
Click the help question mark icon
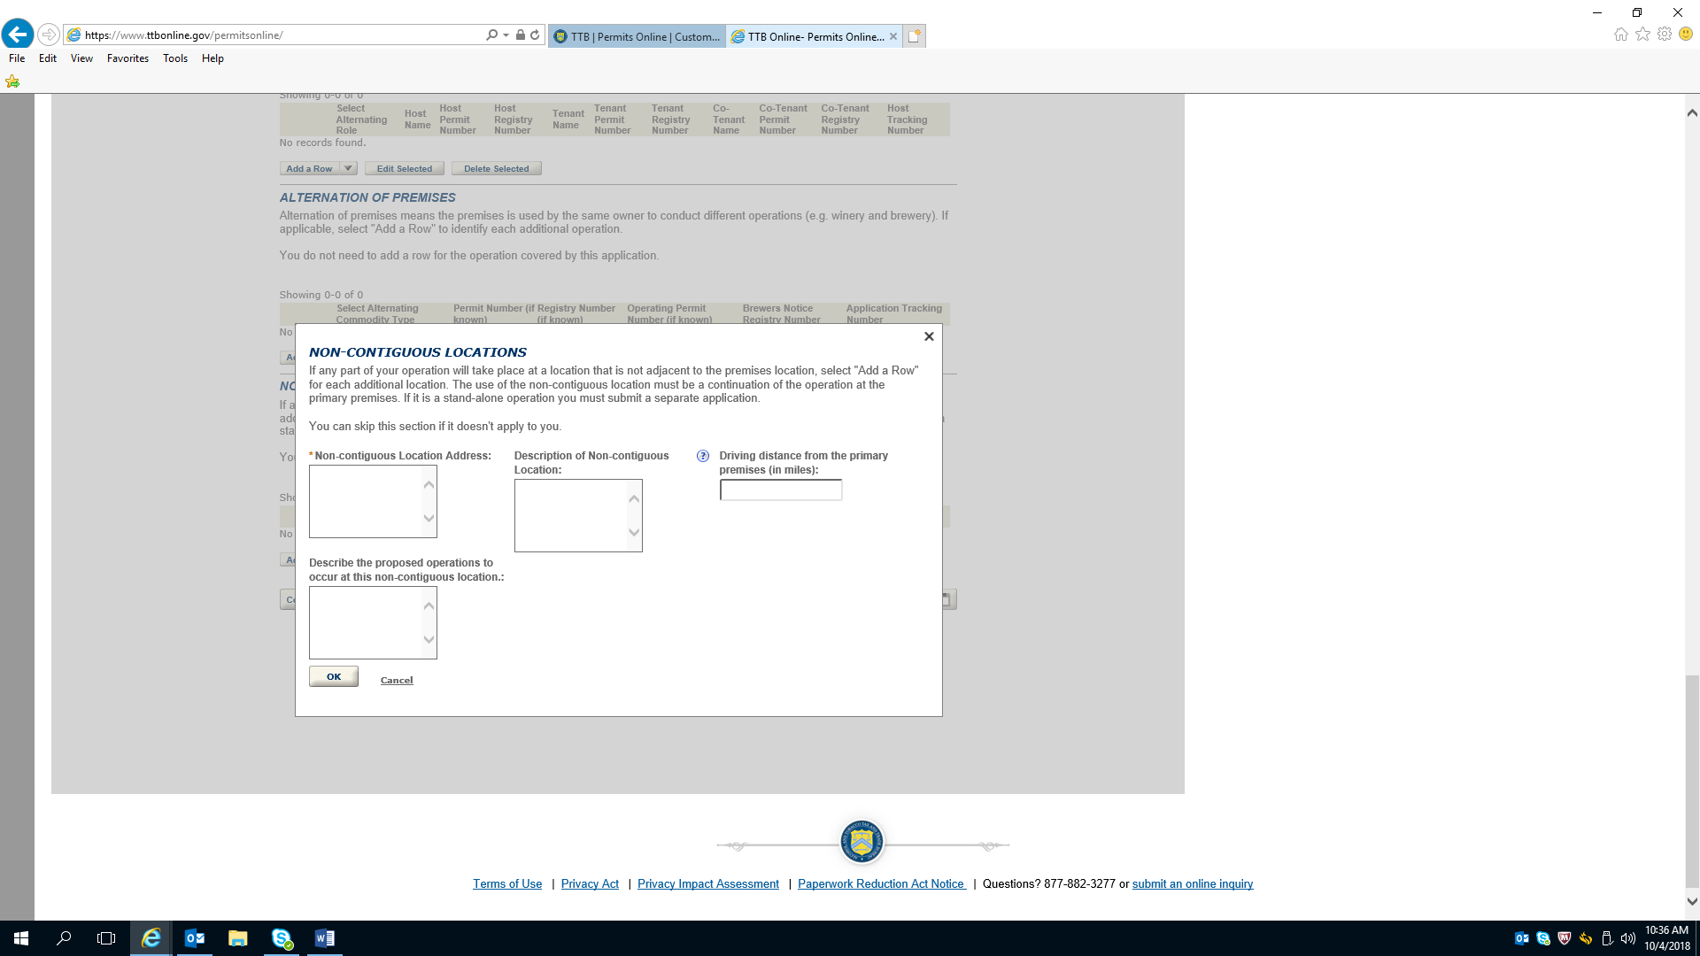click(x=703, y=456)
